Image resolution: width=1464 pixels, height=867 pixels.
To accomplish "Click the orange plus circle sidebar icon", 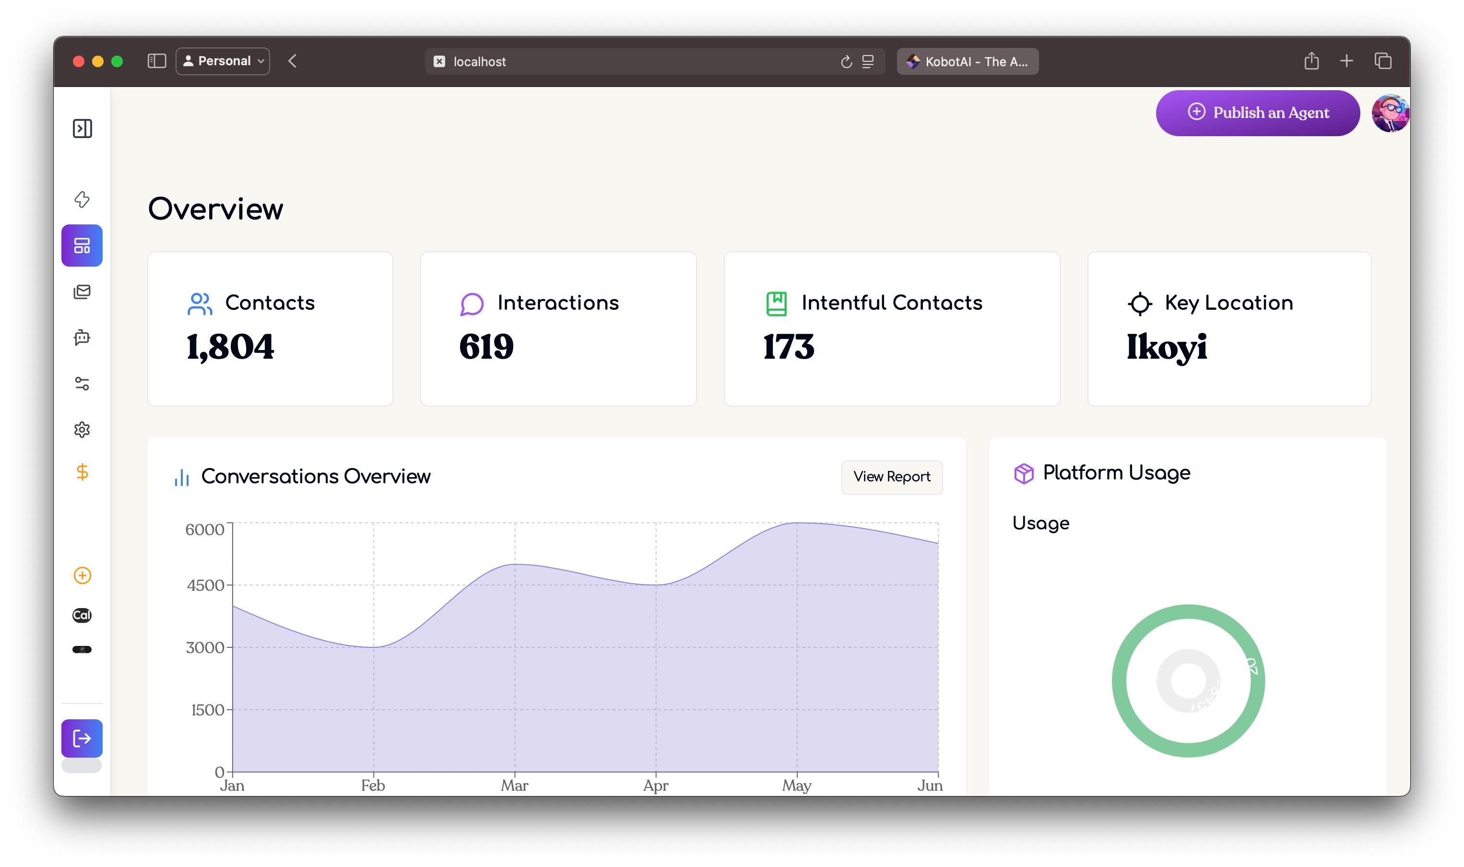I will coord(82,575).
